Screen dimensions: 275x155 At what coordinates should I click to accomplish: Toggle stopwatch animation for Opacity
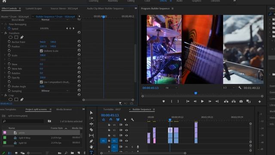[x=9, y=77]
